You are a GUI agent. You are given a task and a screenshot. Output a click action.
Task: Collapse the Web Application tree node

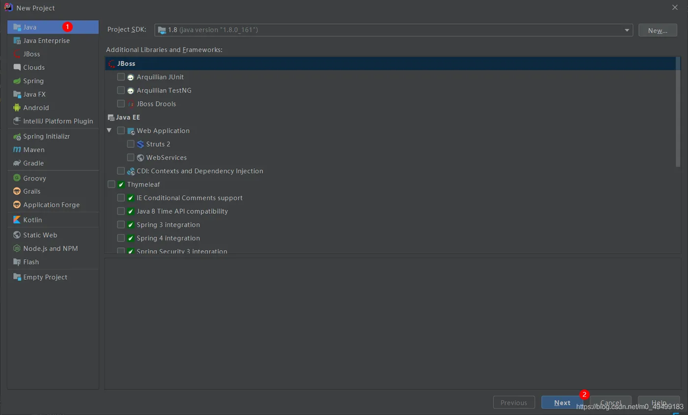[x=109, y=131]
